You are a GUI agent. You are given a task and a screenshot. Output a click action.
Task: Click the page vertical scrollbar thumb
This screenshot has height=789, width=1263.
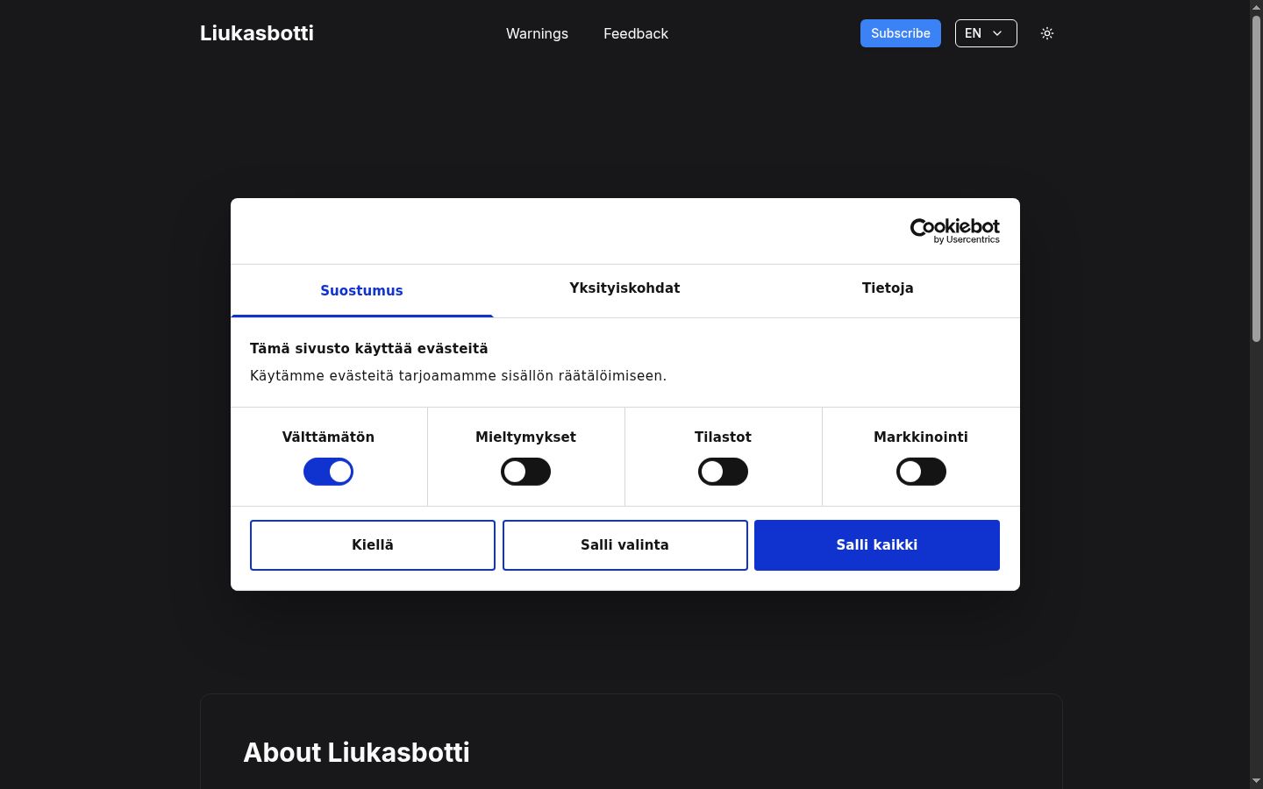click(x=1256, y=178)
